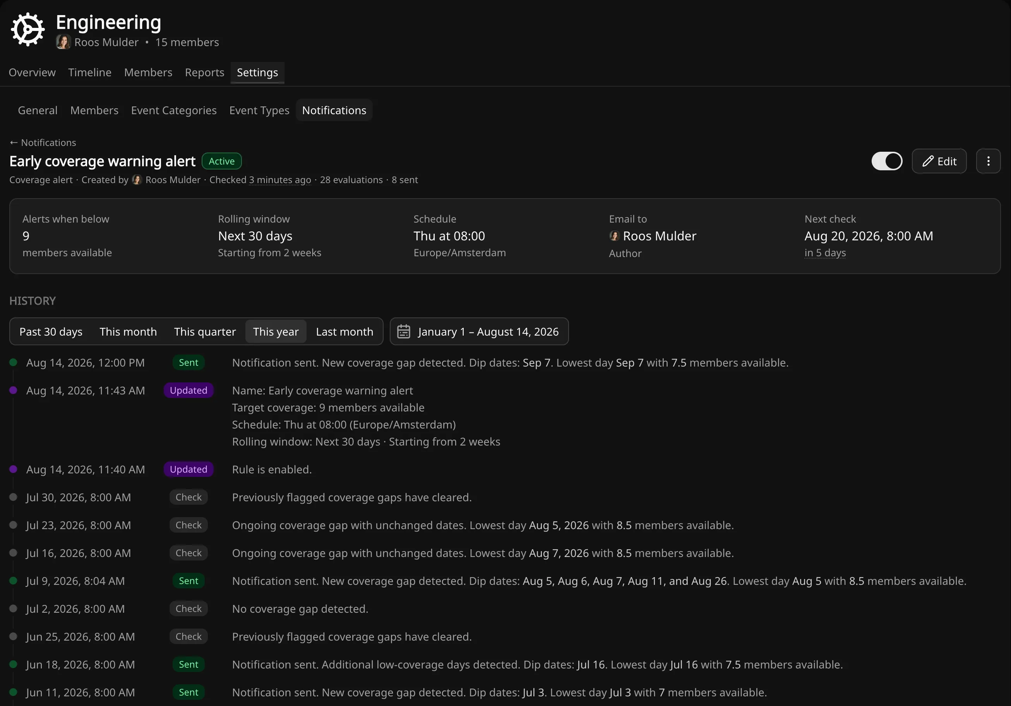Filter history to Past 30 days
The image size is (1011, 706).
coord(51,332)
